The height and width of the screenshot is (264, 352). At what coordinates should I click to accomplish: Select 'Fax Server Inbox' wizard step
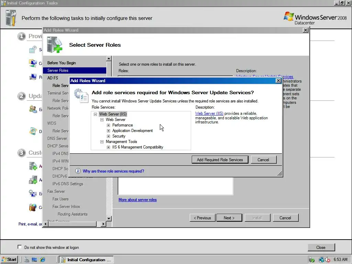coord(66,207)
